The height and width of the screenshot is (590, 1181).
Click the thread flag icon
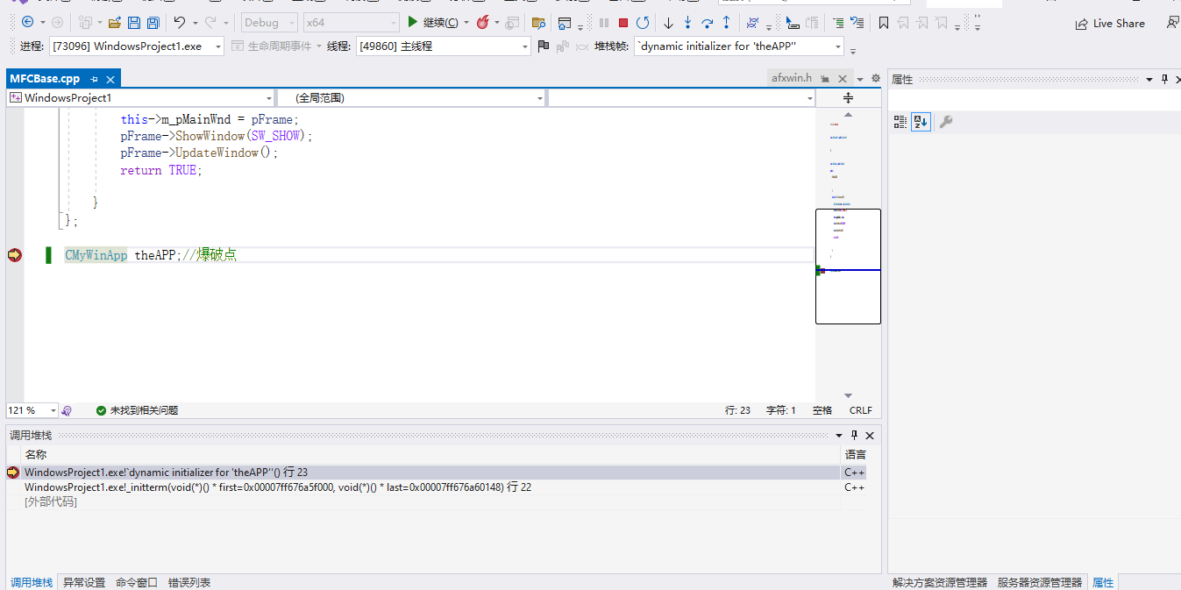543,46
